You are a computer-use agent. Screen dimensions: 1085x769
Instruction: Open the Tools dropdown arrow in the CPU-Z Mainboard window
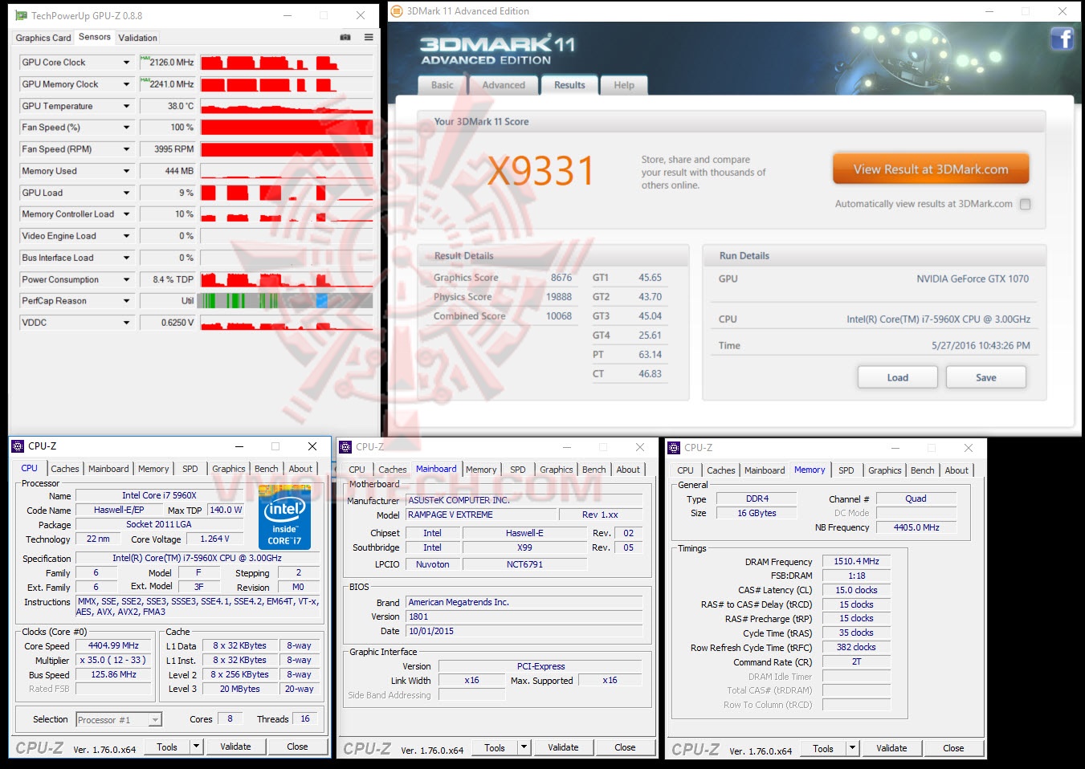point(524,747)
